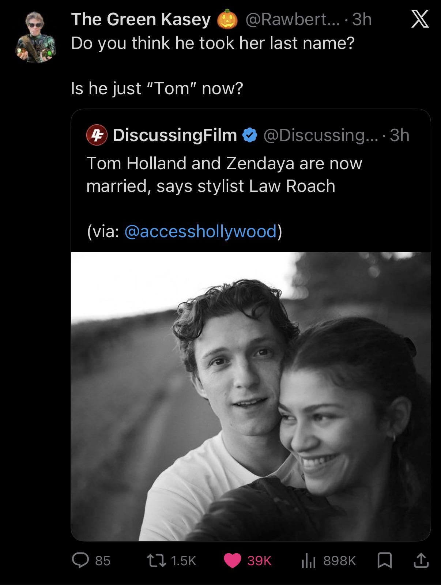
Task: Click the blue verified badge
Action: [250, 135]
